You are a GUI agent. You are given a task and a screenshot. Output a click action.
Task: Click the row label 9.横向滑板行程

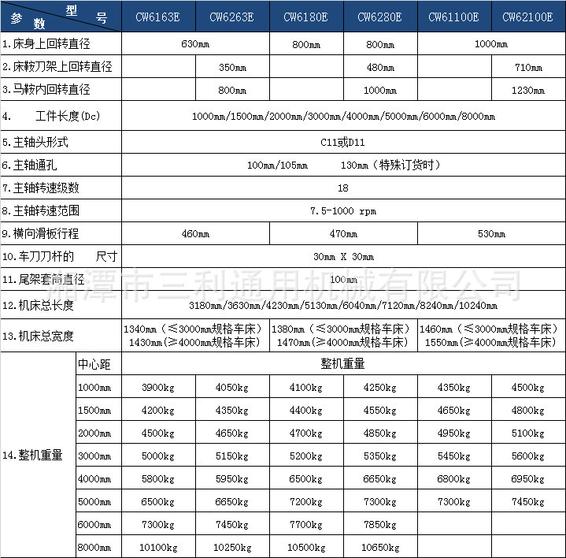click(41, 233)
